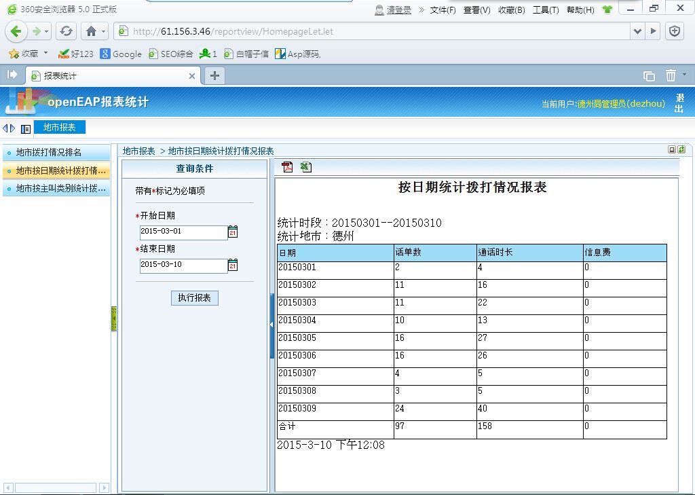The image size is (695, 495).
Task: Open the favorites star icon
Action: click(x=14, y=54)
